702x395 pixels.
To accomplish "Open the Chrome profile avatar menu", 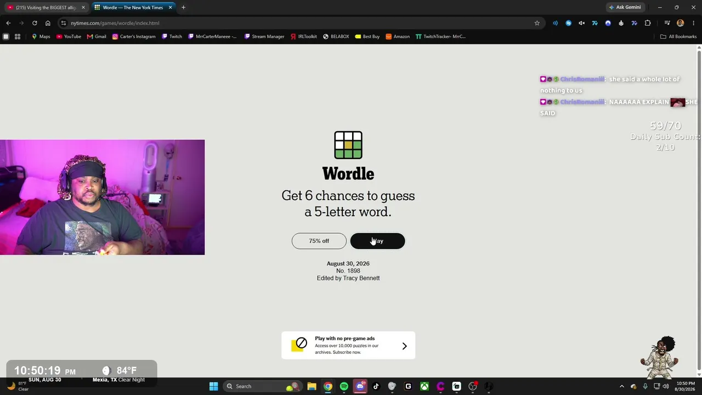I will (681, 23).
